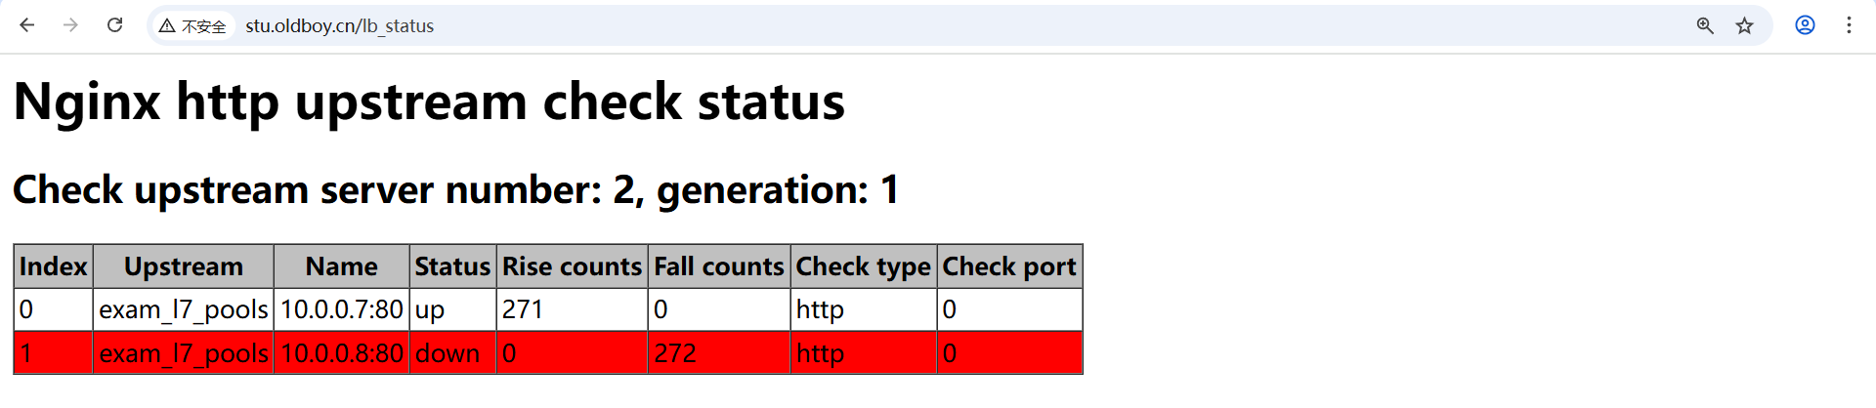
Task: Click the Fall counts column header
Action: point(718,266)
